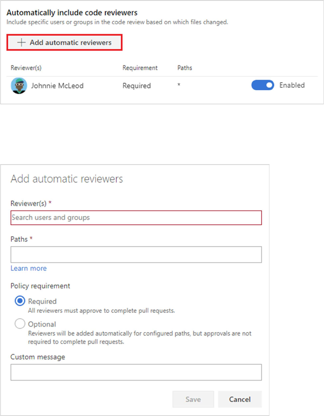Click the Requirement column header
324x416 pixels.
(x=140, y=68)
